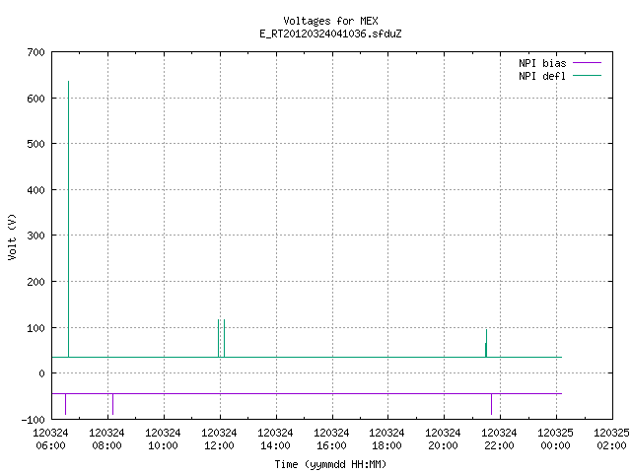Click the x-axis tick 120324 18:00

pos(386,439)
